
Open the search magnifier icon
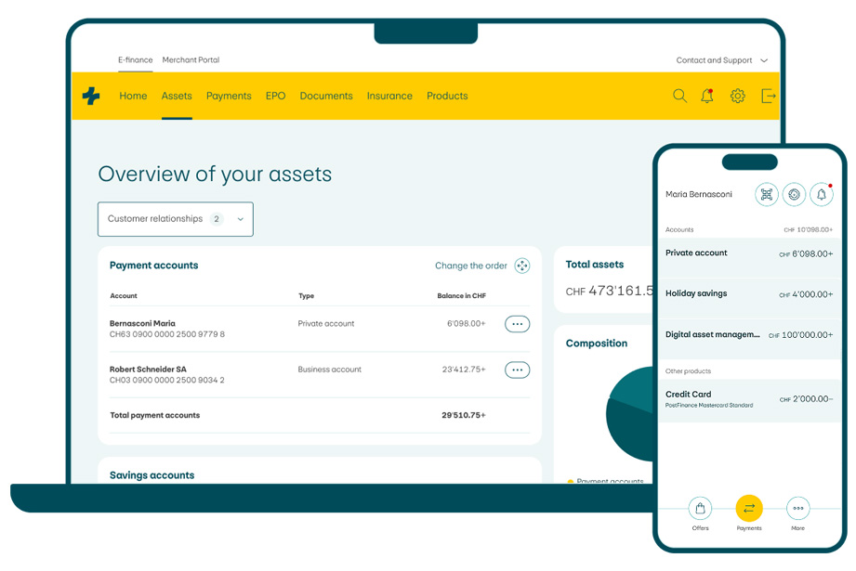coord(679,96)
